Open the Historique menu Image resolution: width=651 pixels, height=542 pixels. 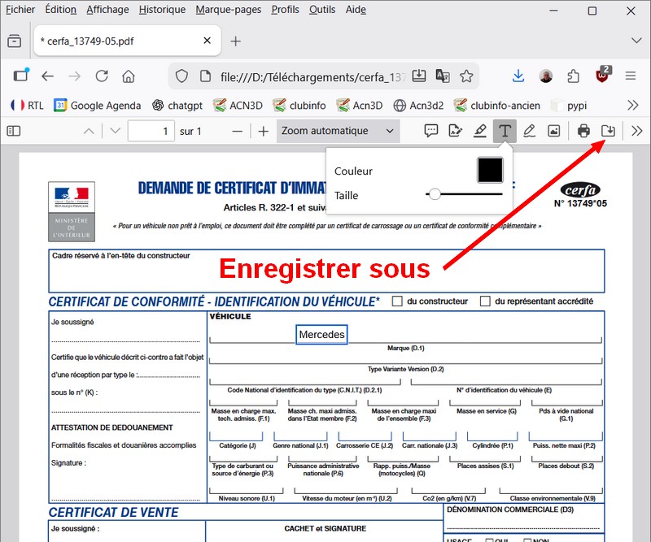pyautogui.click(x=162, y=10)
